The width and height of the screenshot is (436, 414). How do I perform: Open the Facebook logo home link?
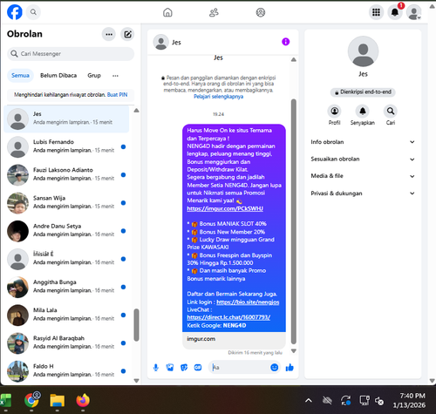point(15,12)
